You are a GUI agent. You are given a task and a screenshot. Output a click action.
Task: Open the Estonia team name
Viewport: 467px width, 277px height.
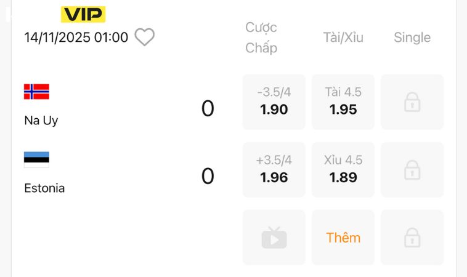tap(44, 188)
